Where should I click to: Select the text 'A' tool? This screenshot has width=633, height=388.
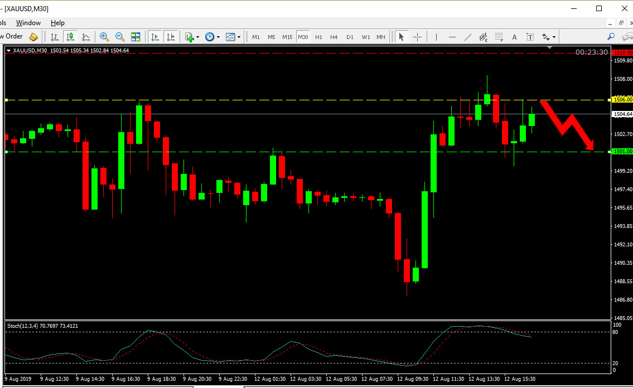514,37
